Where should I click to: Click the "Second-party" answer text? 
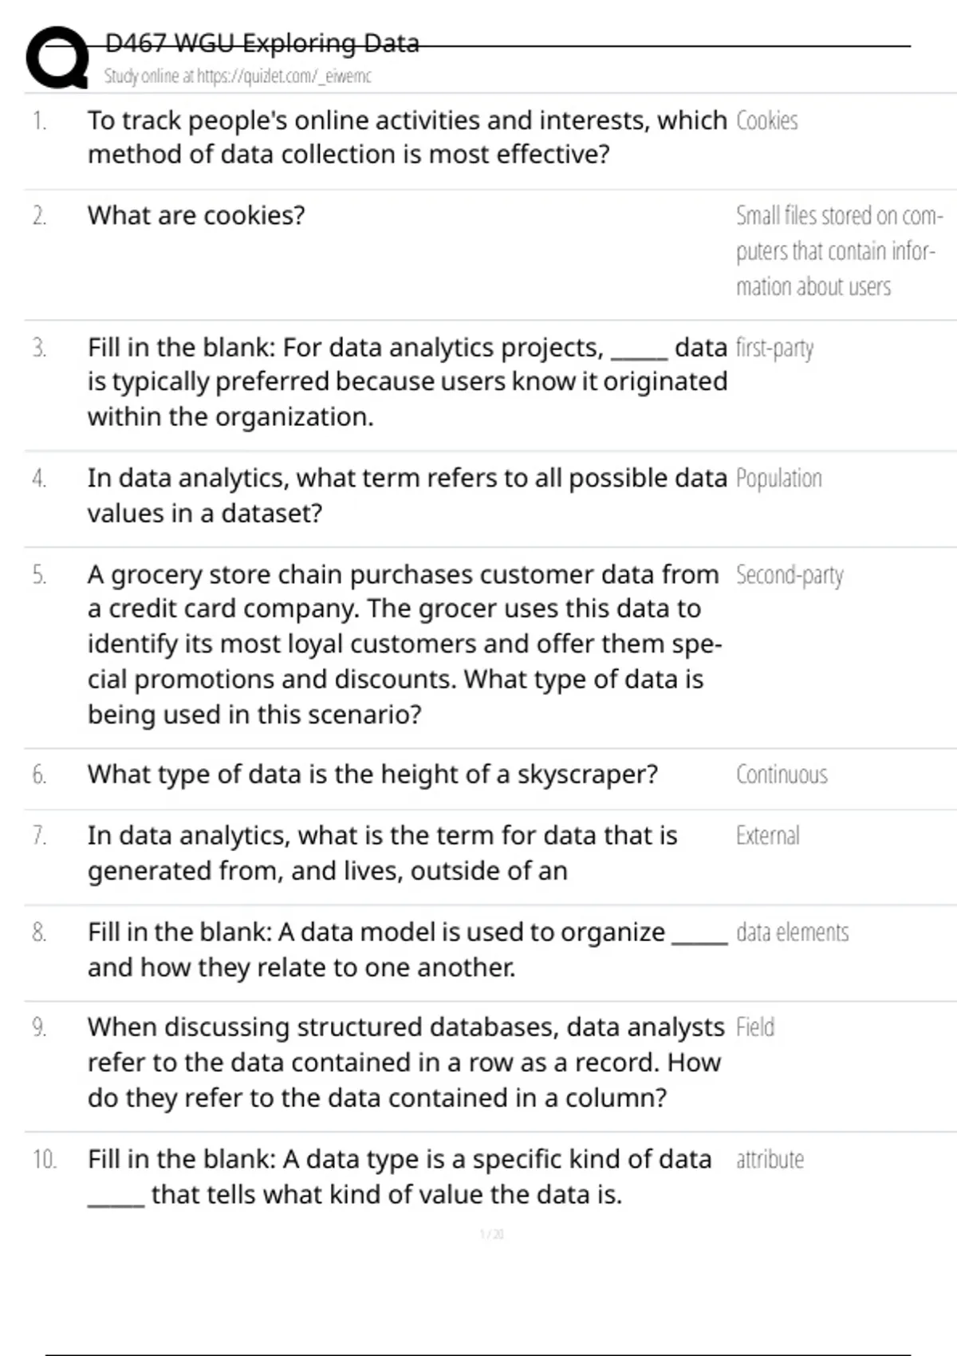tap(790, 575)
